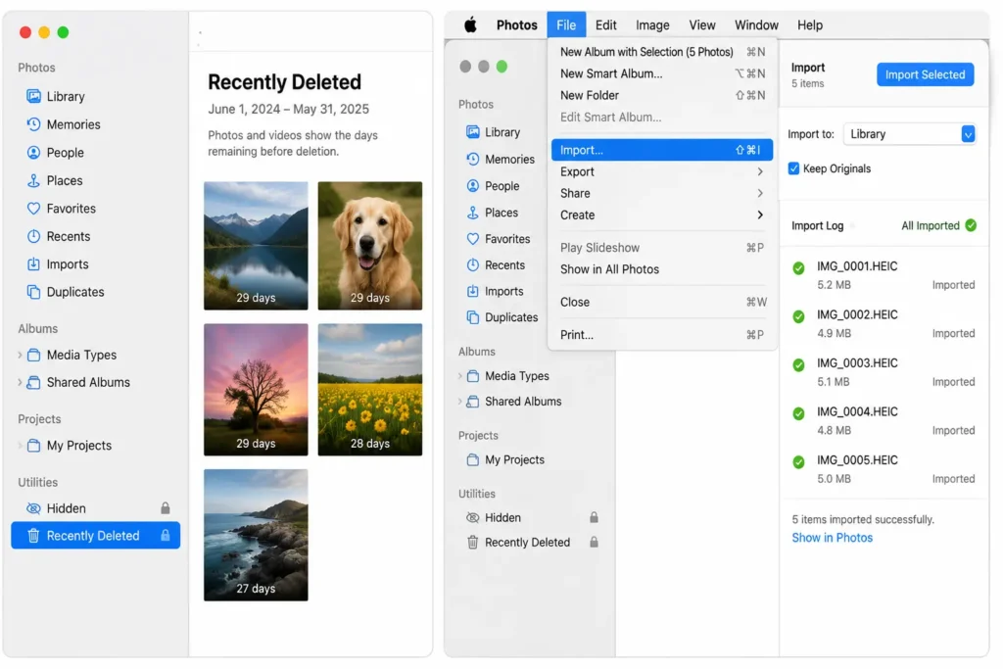This screenshot has height=669, width=1003.
Task: Click the Library icon in left window sidebar
Action: coord(33,96)
